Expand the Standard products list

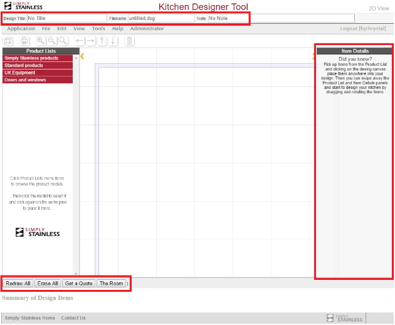38,65
